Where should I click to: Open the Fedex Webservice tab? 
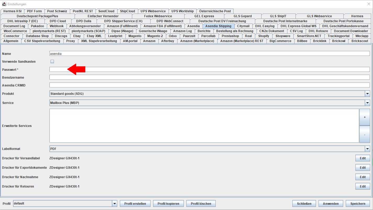point(158,16)
